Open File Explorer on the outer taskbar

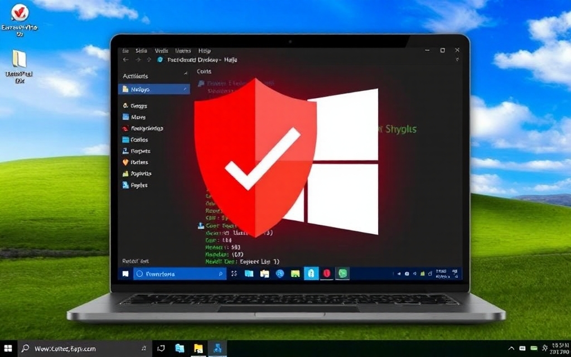click(198, 349)
